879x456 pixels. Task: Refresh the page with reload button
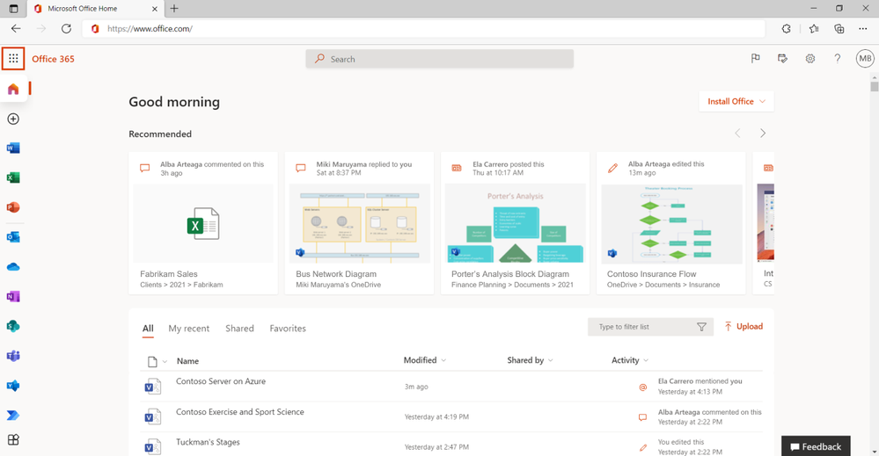66,28
